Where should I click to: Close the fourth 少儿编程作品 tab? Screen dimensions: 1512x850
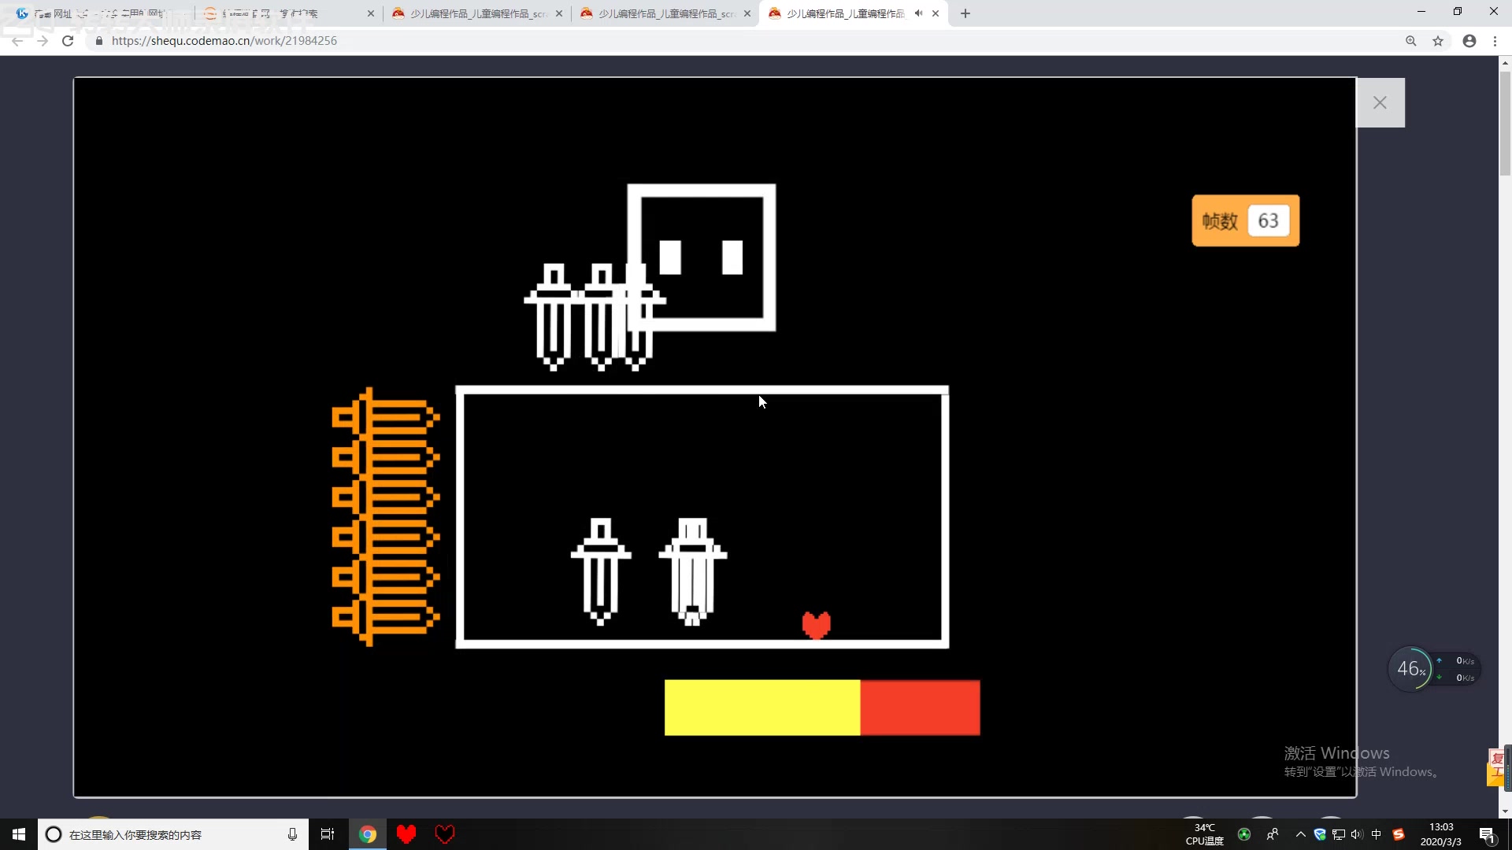(747, 13)
